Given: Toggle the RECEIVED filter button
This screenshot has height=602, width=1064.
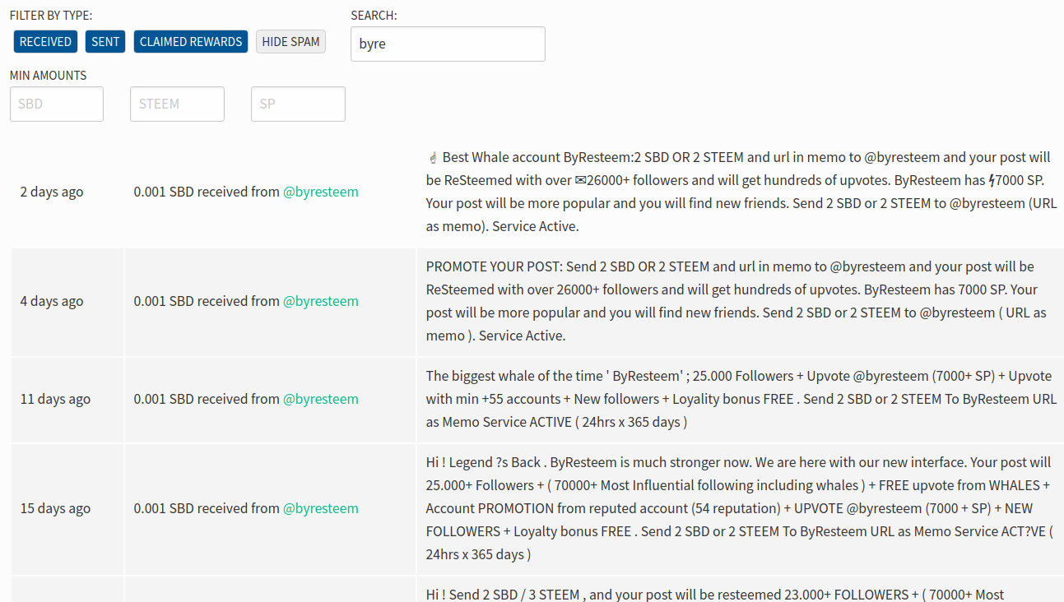Looking at the screenshot, I should pyautogui.click(x=45, y=41).
